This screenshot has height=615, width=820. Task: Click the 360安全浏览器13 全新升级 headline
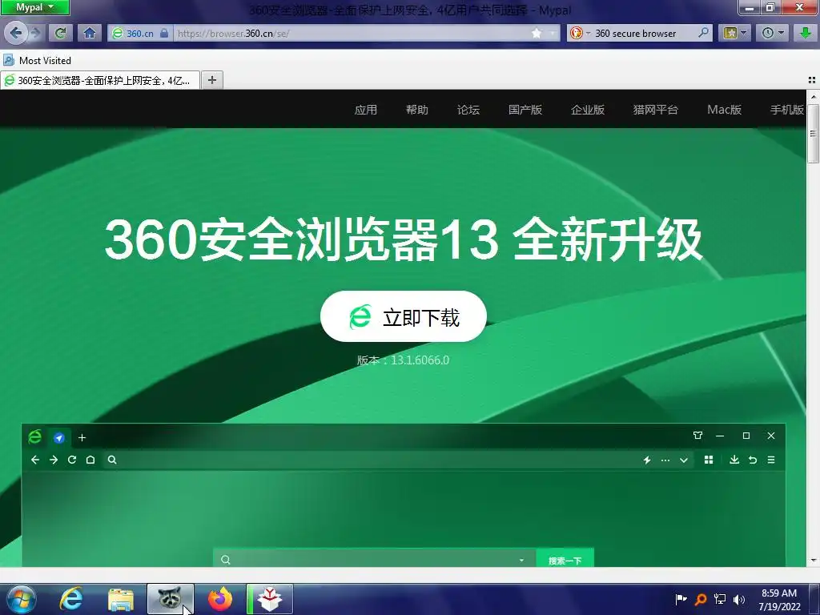(x=404, y=240)
